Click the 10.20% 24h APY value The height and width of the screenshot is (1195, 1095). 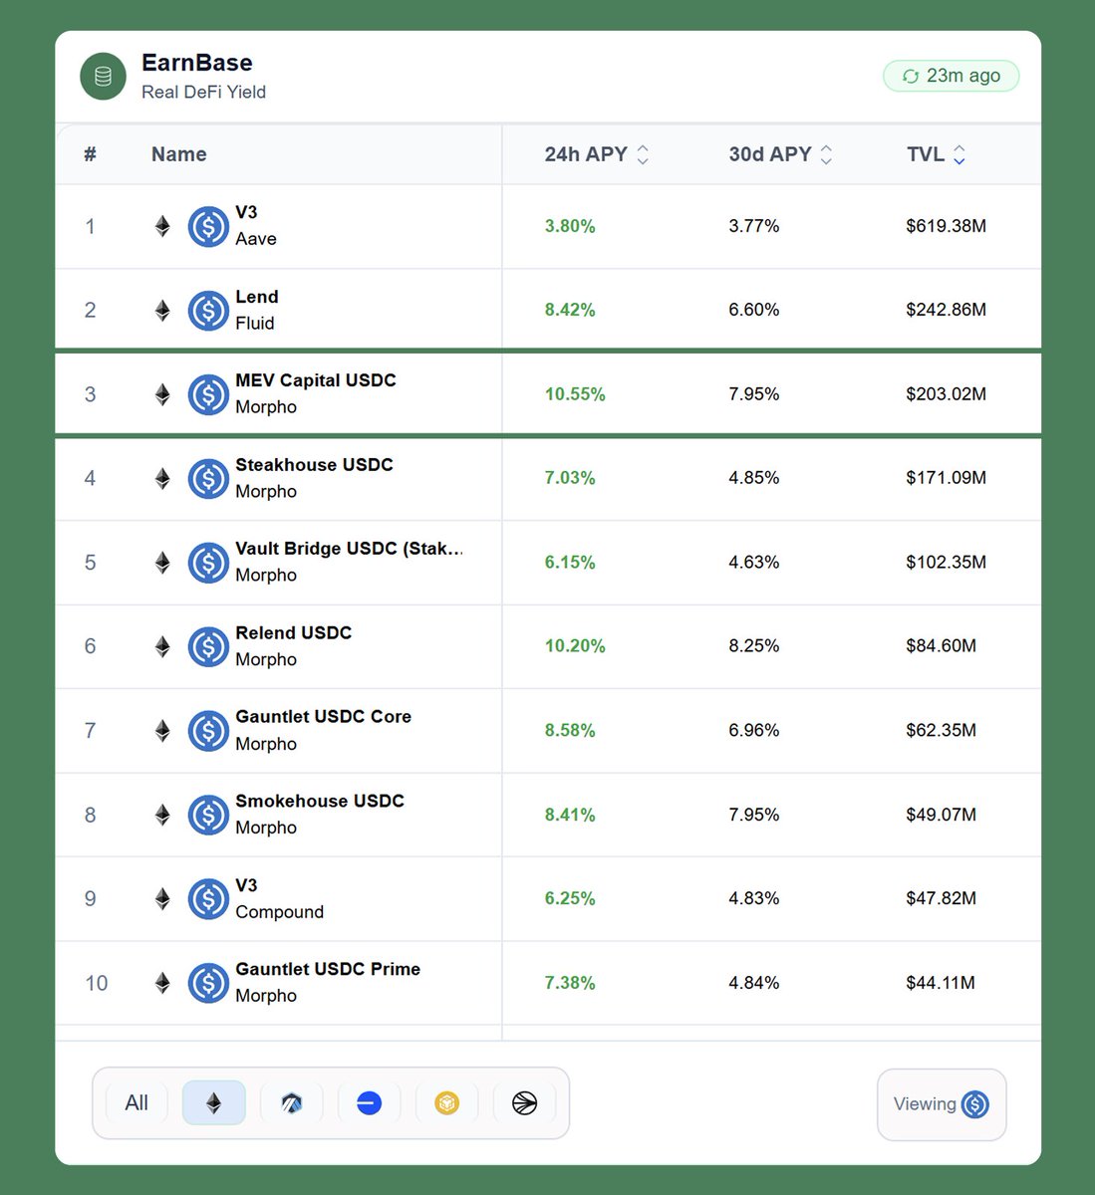575,646
